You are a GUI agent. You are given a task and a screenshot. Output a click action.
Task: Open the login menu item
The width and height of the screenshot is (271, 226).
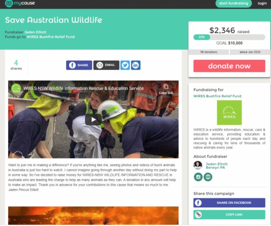click(x=262, y=3)
